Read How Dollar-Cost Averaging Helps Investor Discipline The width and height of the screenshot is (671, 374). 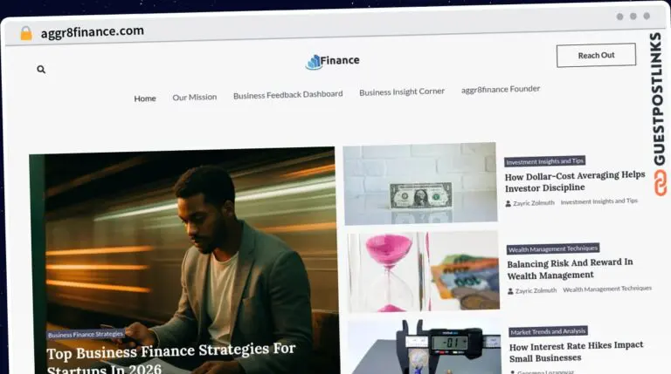tap(575, 181)
